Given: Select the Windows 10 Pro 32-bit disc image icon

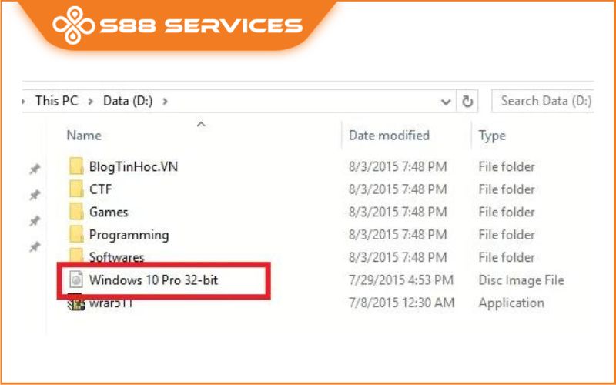Looking at the screenshot, I should [76, 280].
